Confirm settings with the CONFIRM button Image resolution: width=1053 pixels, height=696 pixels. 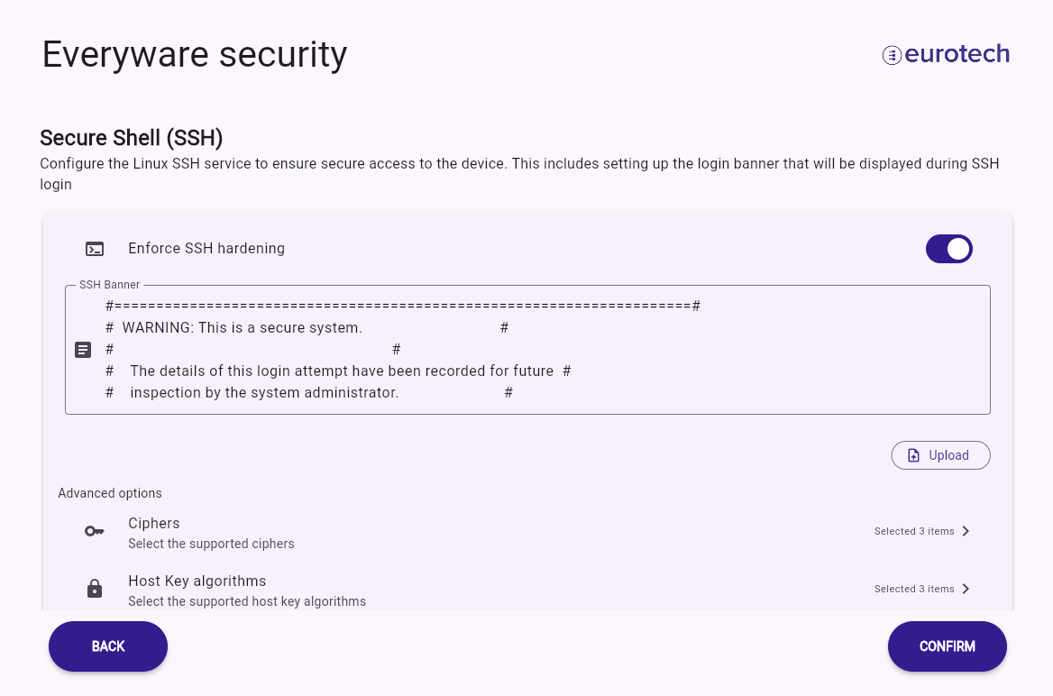[947, 646]
